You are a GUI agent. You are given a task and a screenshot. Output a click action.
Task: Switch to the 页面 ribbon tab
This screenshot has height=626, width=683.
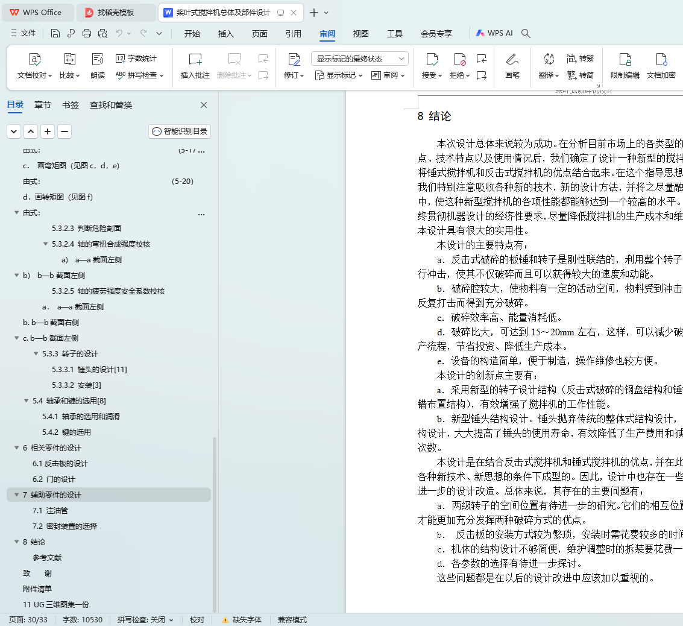click(x=260, y=34)
